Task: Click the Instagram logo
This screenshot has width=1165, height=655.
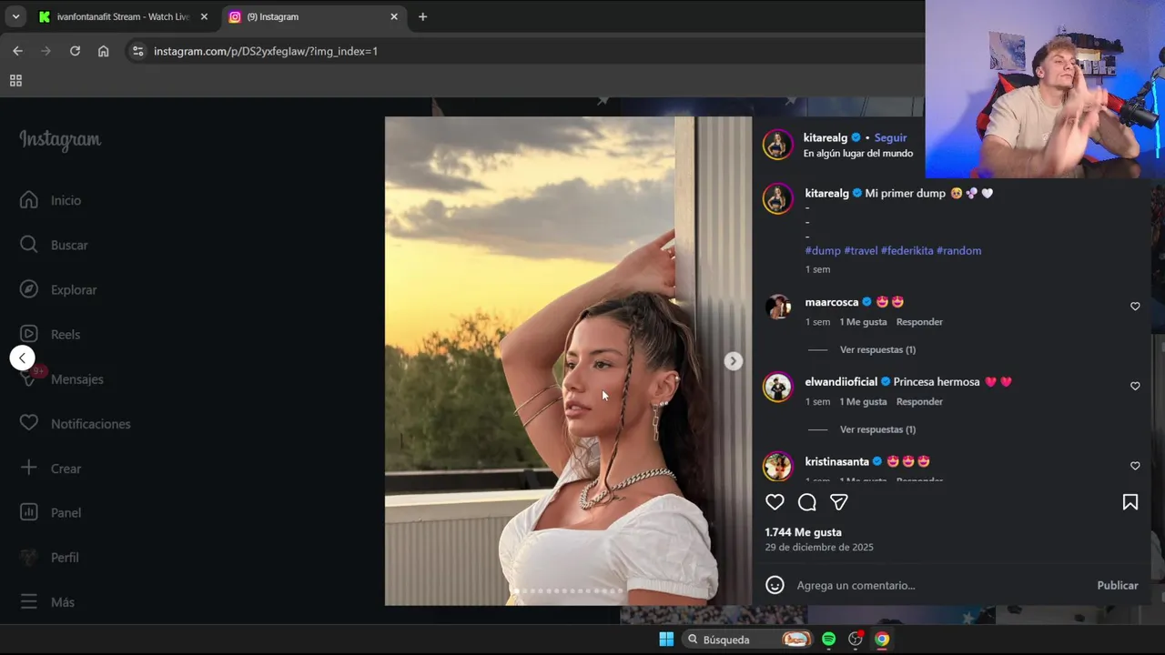Action: (x=60, y=139)
